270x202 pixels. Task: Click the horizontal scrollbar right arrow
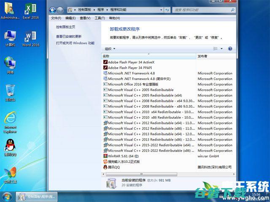pyautogui.click(x=234, y=174)
